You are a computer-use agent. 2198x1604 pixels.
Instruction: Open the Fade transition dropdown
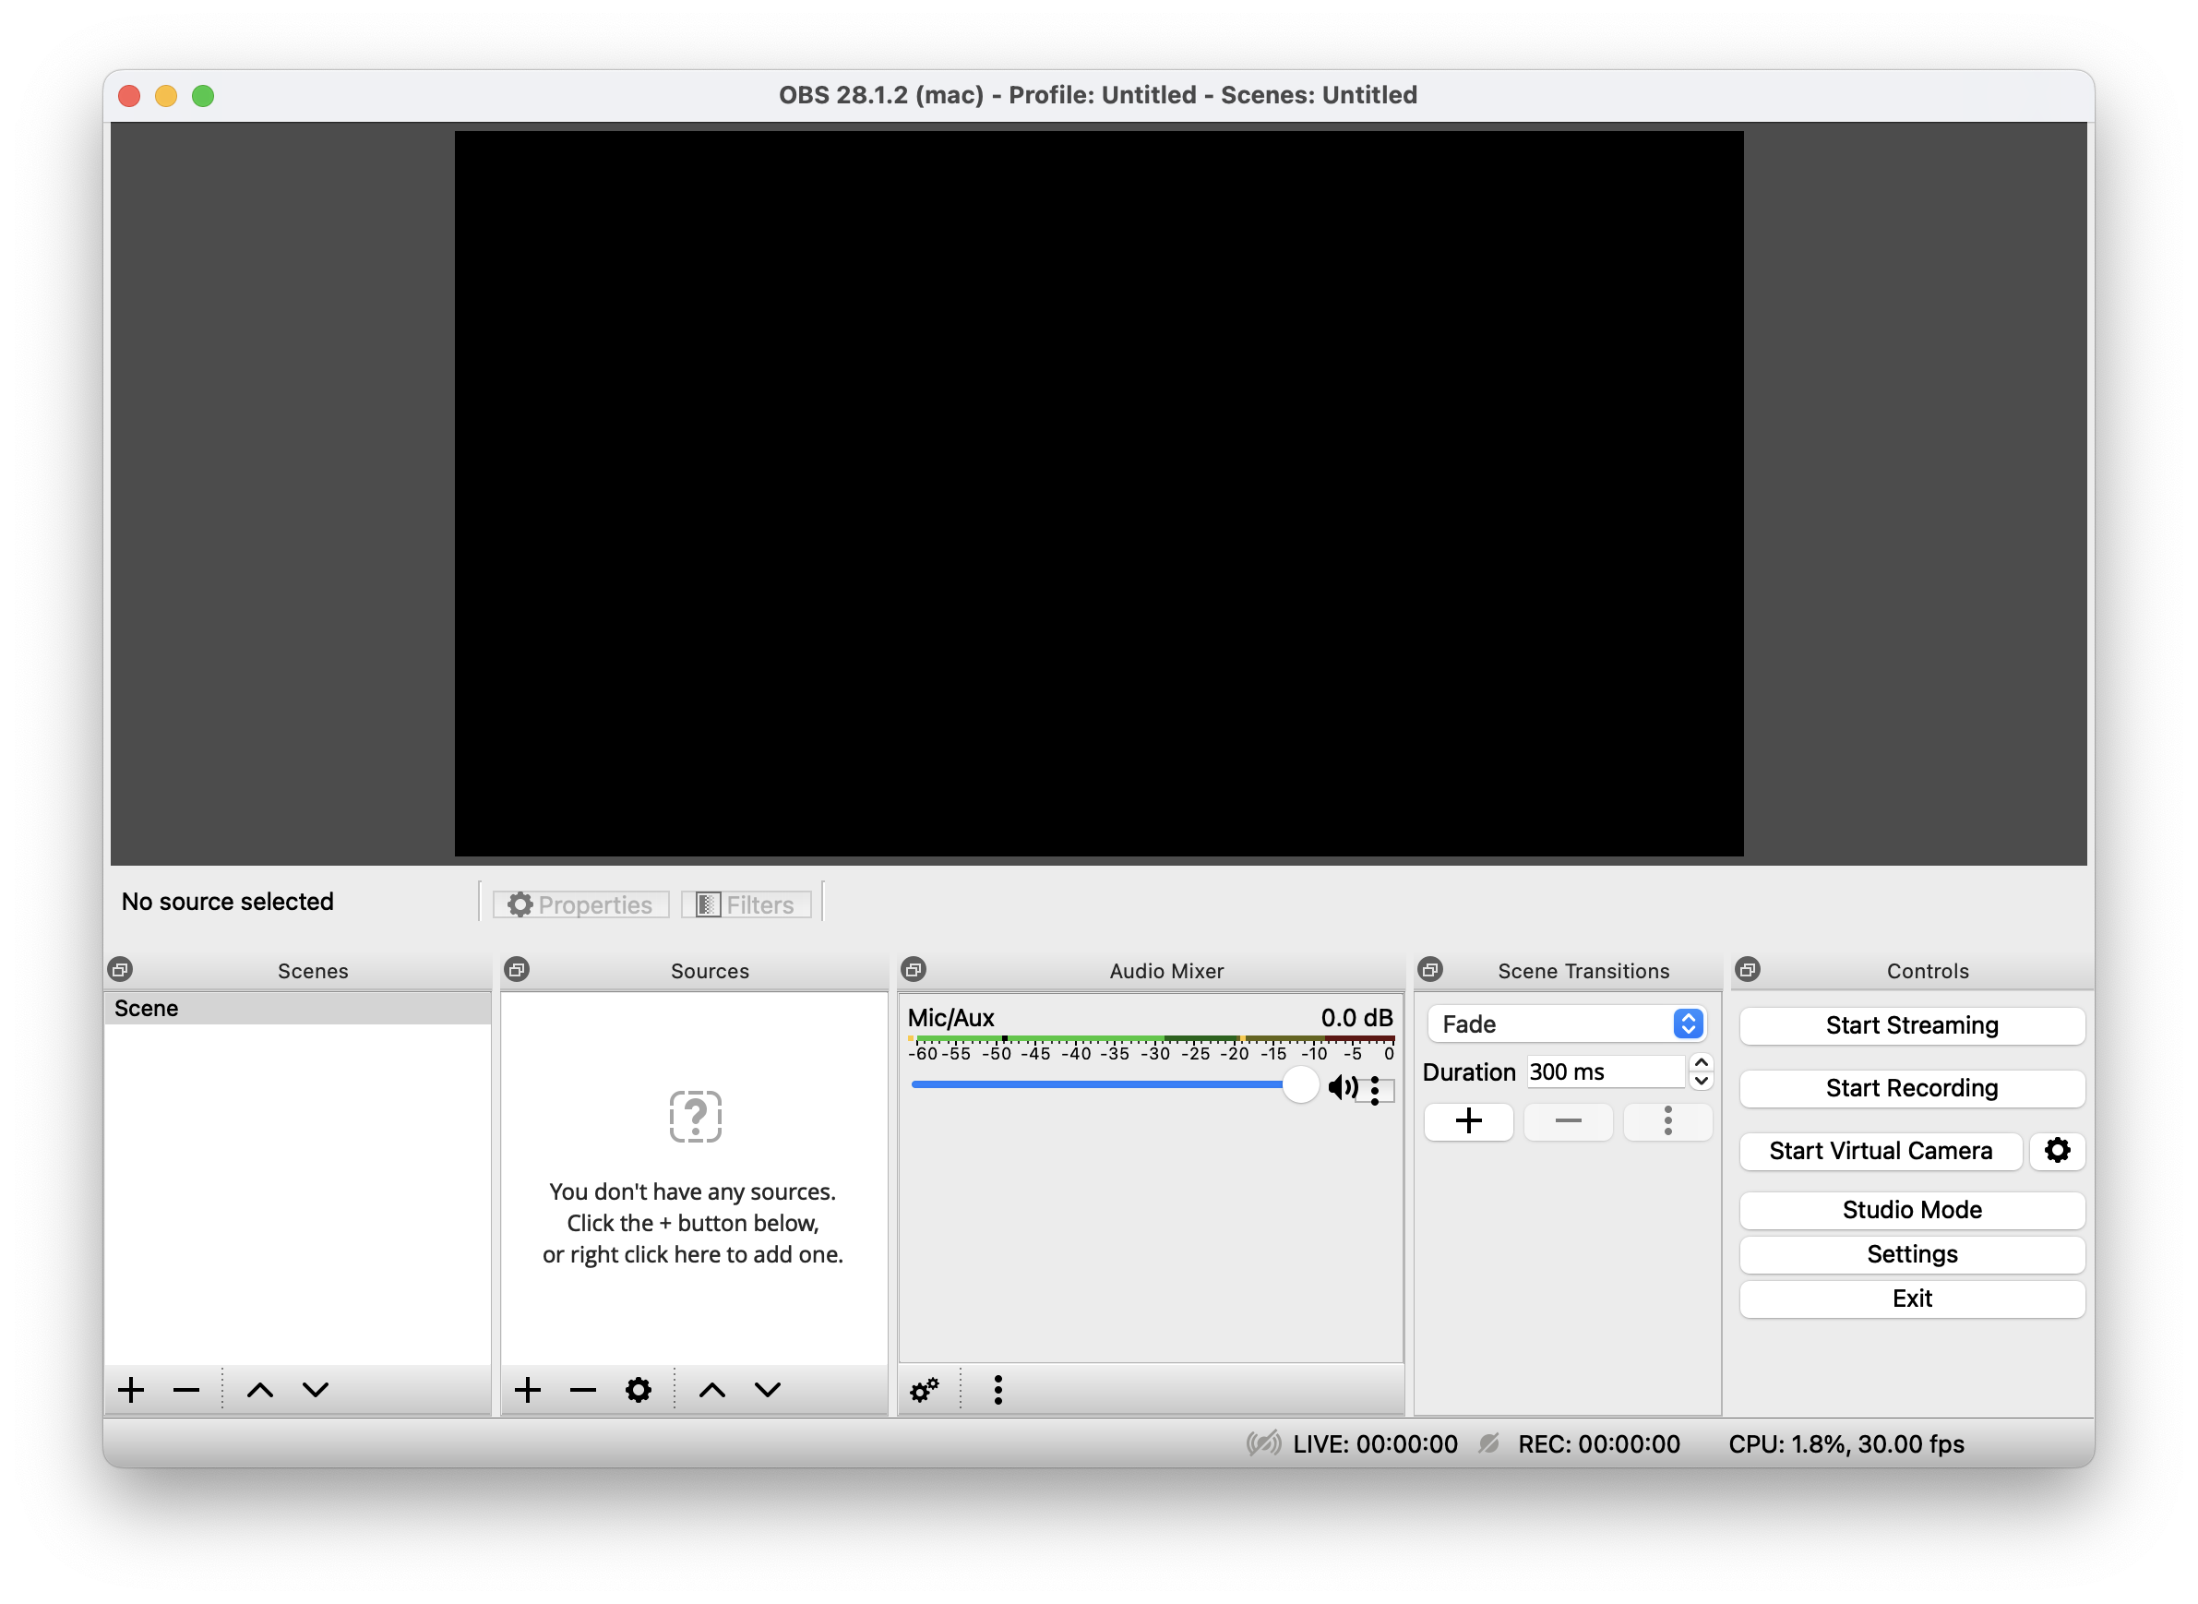[x=1688, y=1023]
